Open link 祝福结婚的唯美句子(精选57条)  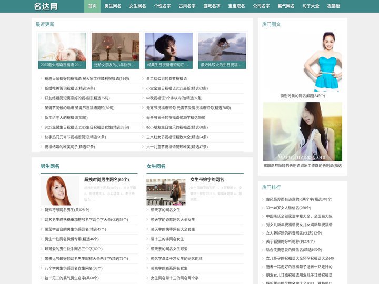click(69, 147)
